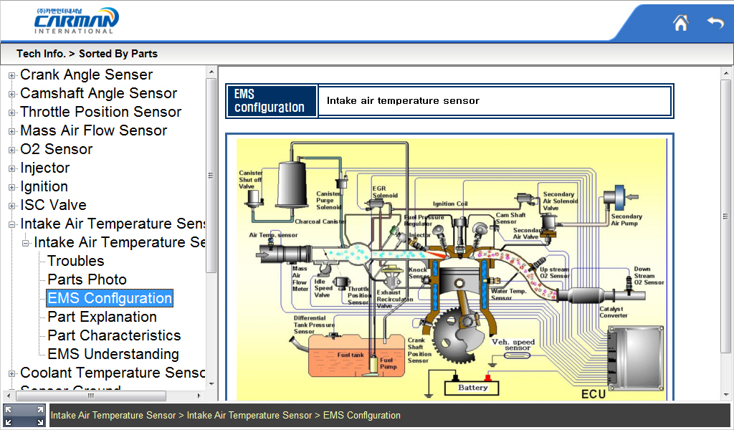
Task: Open EMS Understanding page
Action: click(x=113, y=354)
